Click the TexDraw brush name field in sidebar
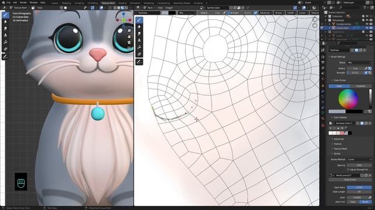The height and width of the screenshot is (210, 375). 339,50
